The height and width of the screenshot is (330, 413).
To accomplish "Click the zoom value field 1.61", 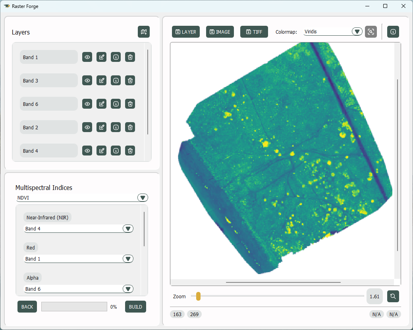I will tap(374, 296).
